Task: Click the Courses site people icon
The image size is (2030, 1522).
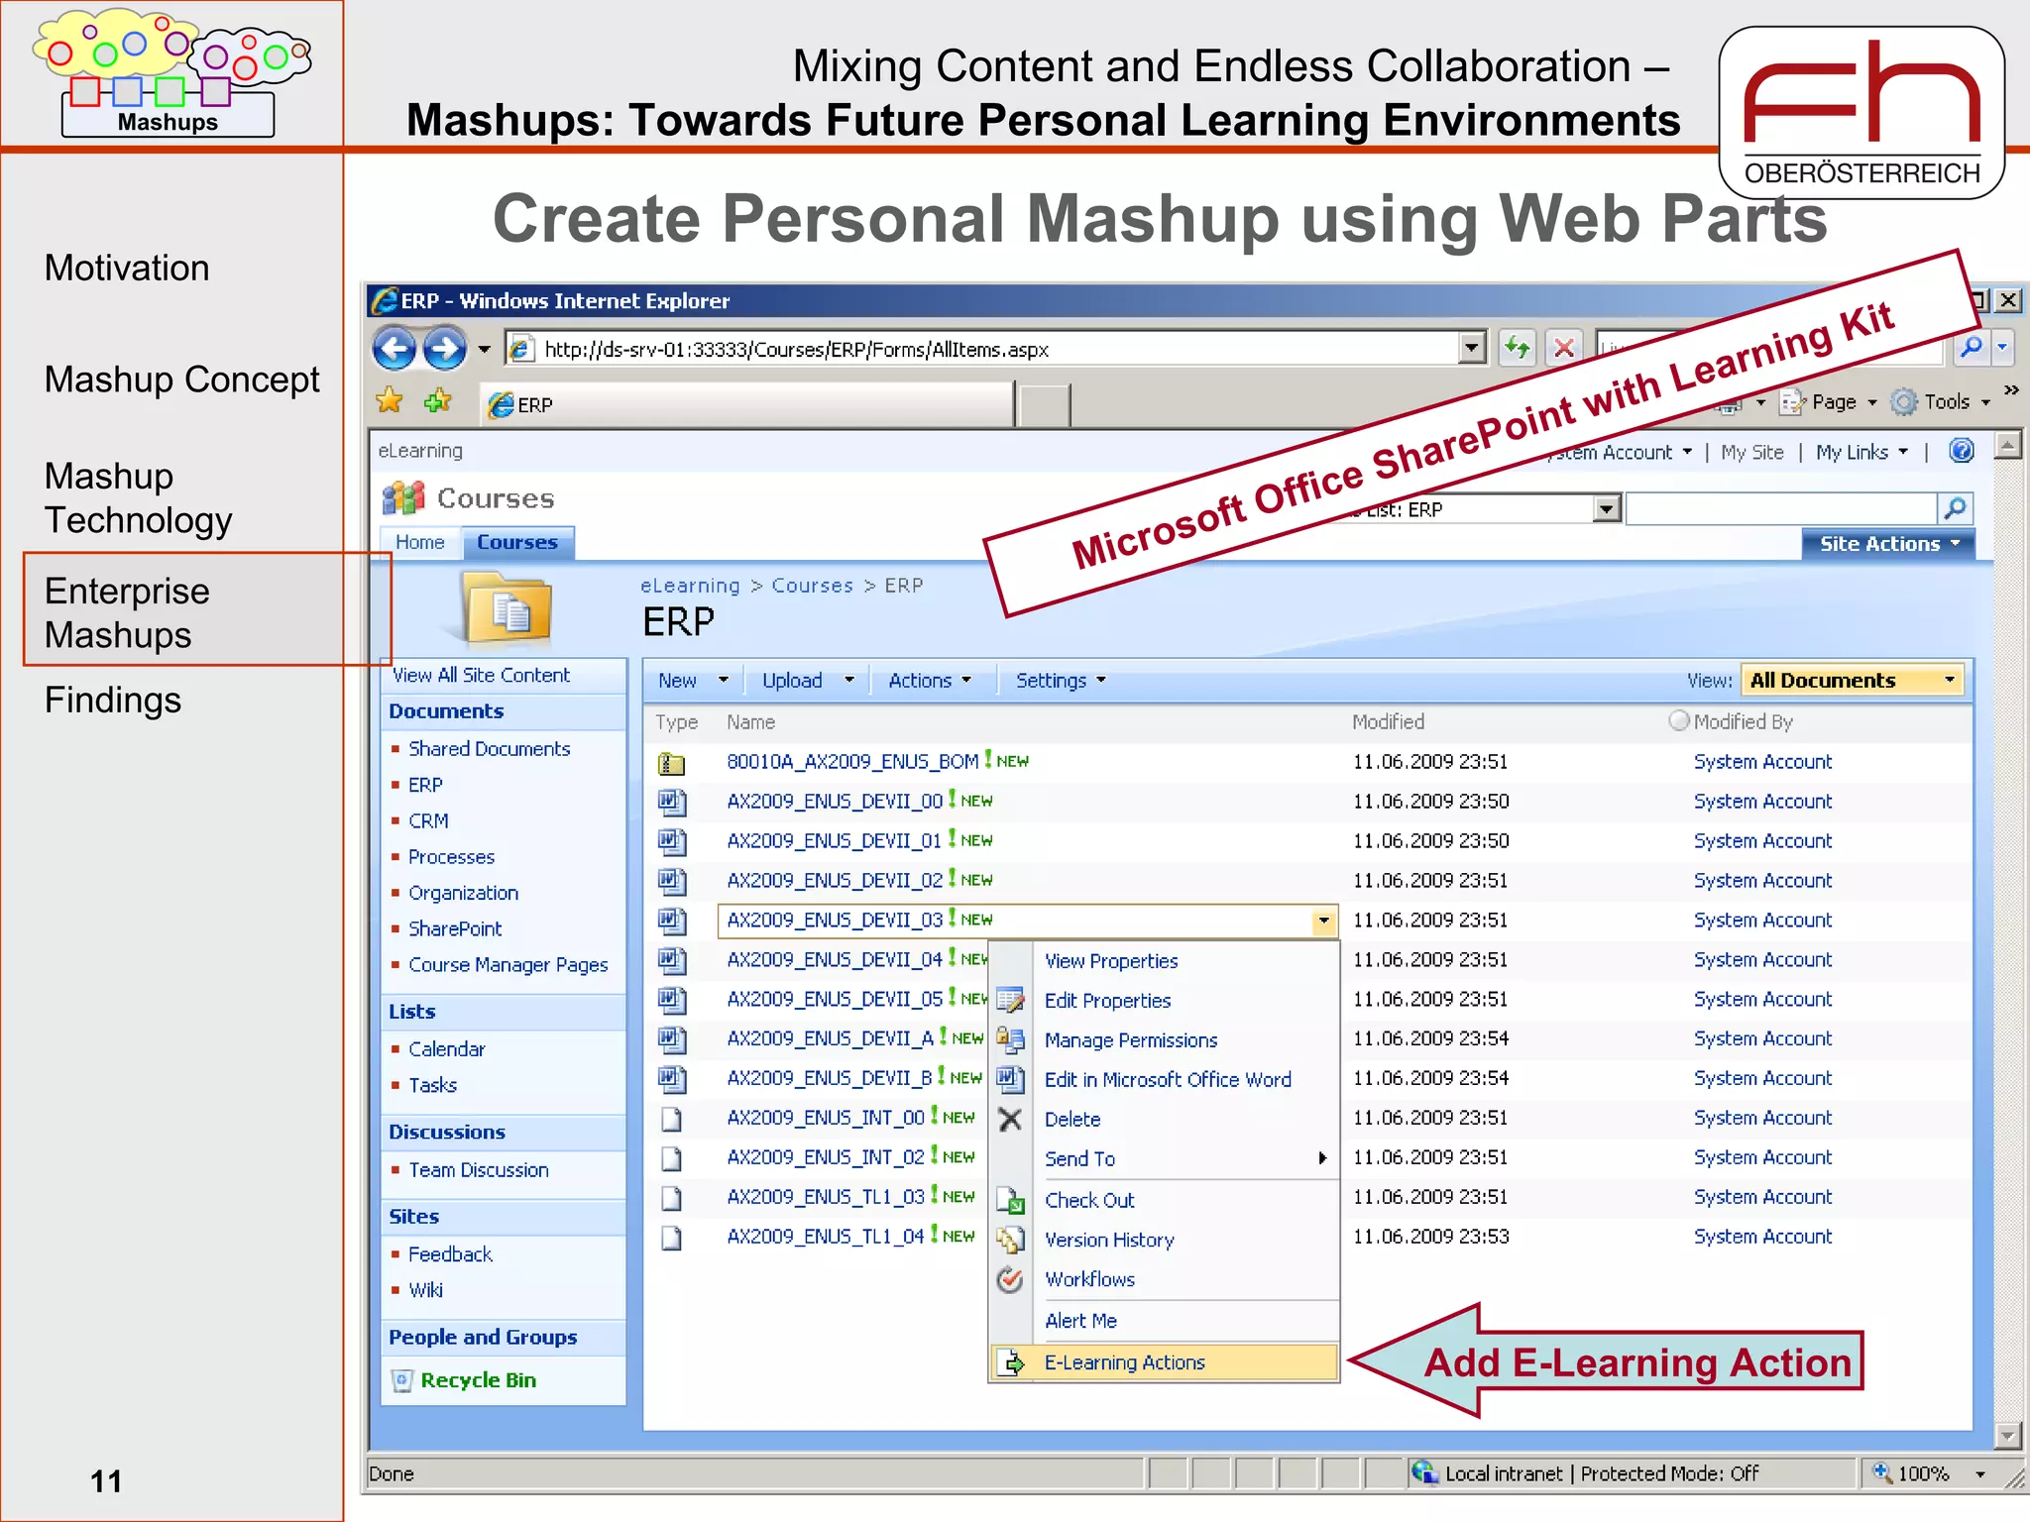Action: (403, 497)
